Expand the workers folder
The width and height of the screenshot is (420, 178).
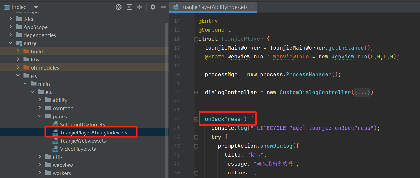point(40,173)
